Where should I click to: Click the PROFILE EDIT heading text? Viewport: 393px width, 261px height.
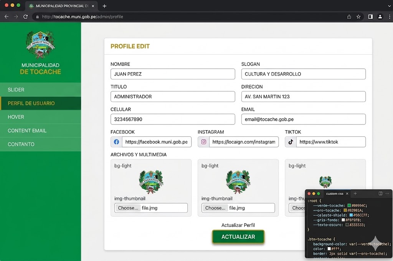point(130,46)
